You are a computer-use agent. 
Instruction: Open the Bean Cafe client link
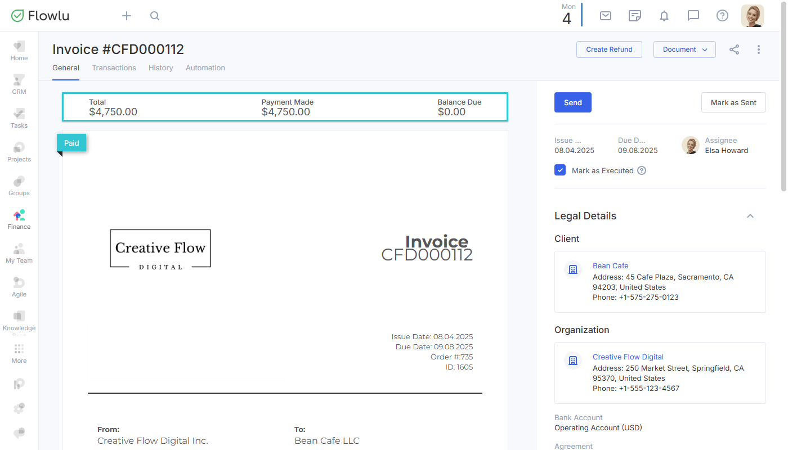[611, 265]
